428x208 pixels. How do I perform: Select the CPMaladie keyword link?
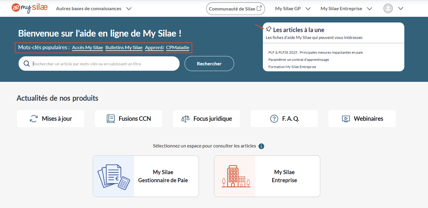(x=177, y=48)
